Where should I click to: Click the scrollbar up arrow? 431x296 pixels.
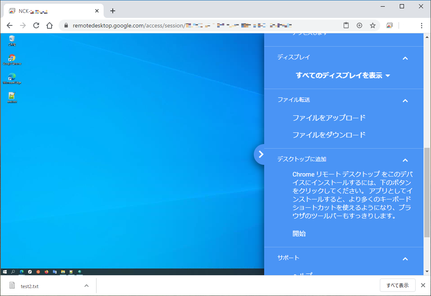tap(427, 37)
